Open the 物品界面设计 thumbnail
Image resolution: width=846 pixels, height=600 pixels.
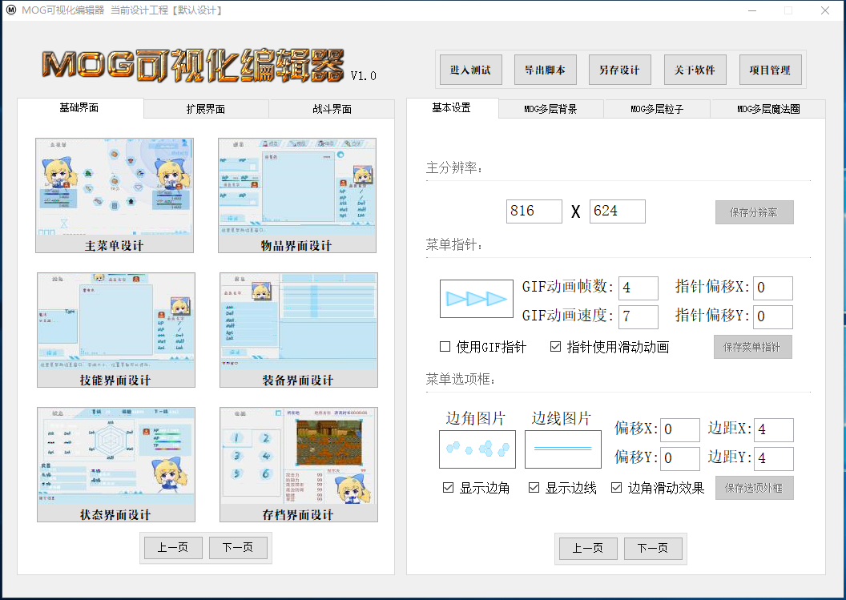tap(297, 195)
